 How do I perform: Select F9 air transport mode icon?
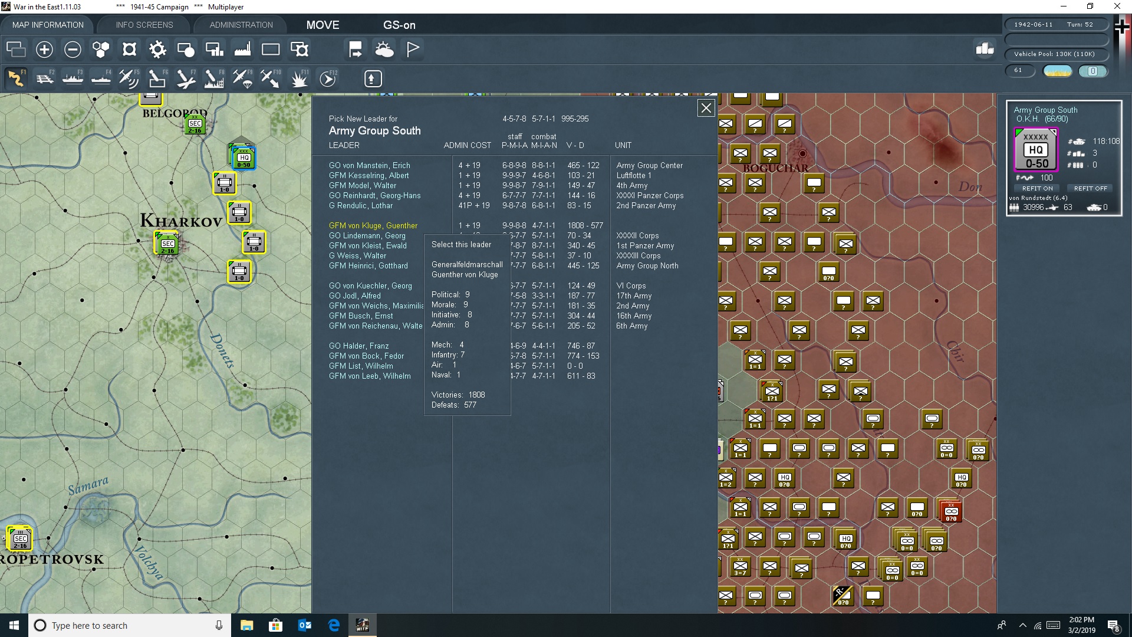coord(242,78)
